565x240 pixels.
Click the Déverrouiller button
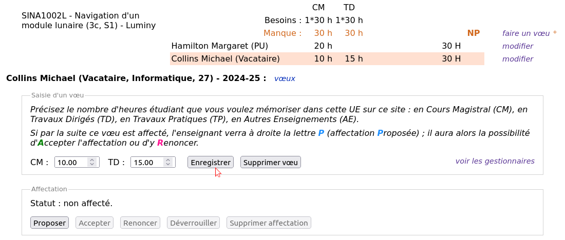[193, 223]
